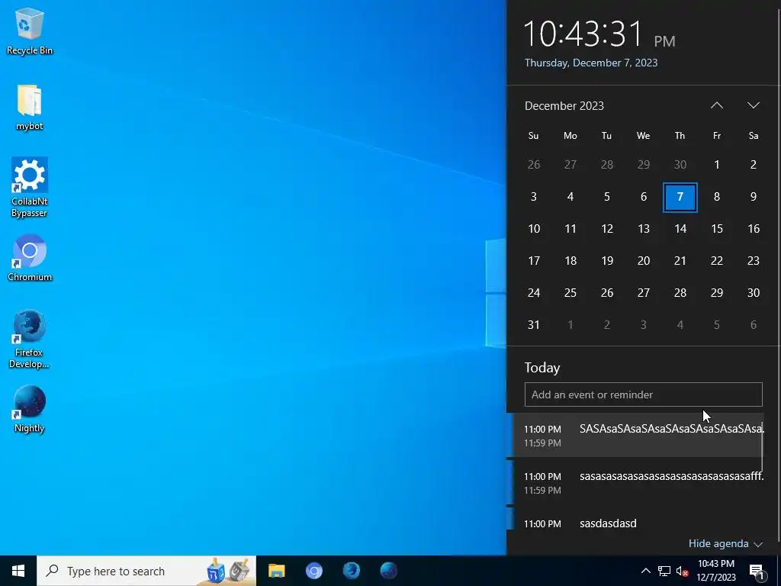Click the muted volume tray icon

click(682, 571)
